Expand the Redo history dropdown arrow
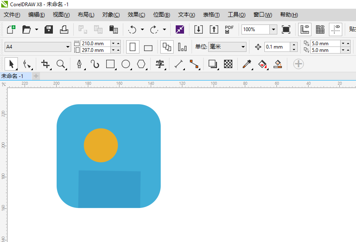 (164, 29)
